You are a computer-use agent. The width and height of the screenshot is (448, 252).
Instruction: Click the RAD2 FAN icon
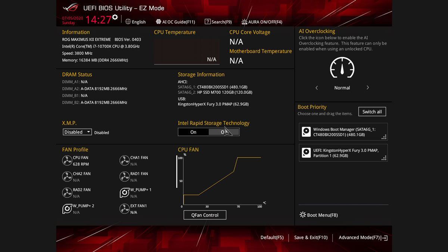pyautogui.click(x=67, y=193)
